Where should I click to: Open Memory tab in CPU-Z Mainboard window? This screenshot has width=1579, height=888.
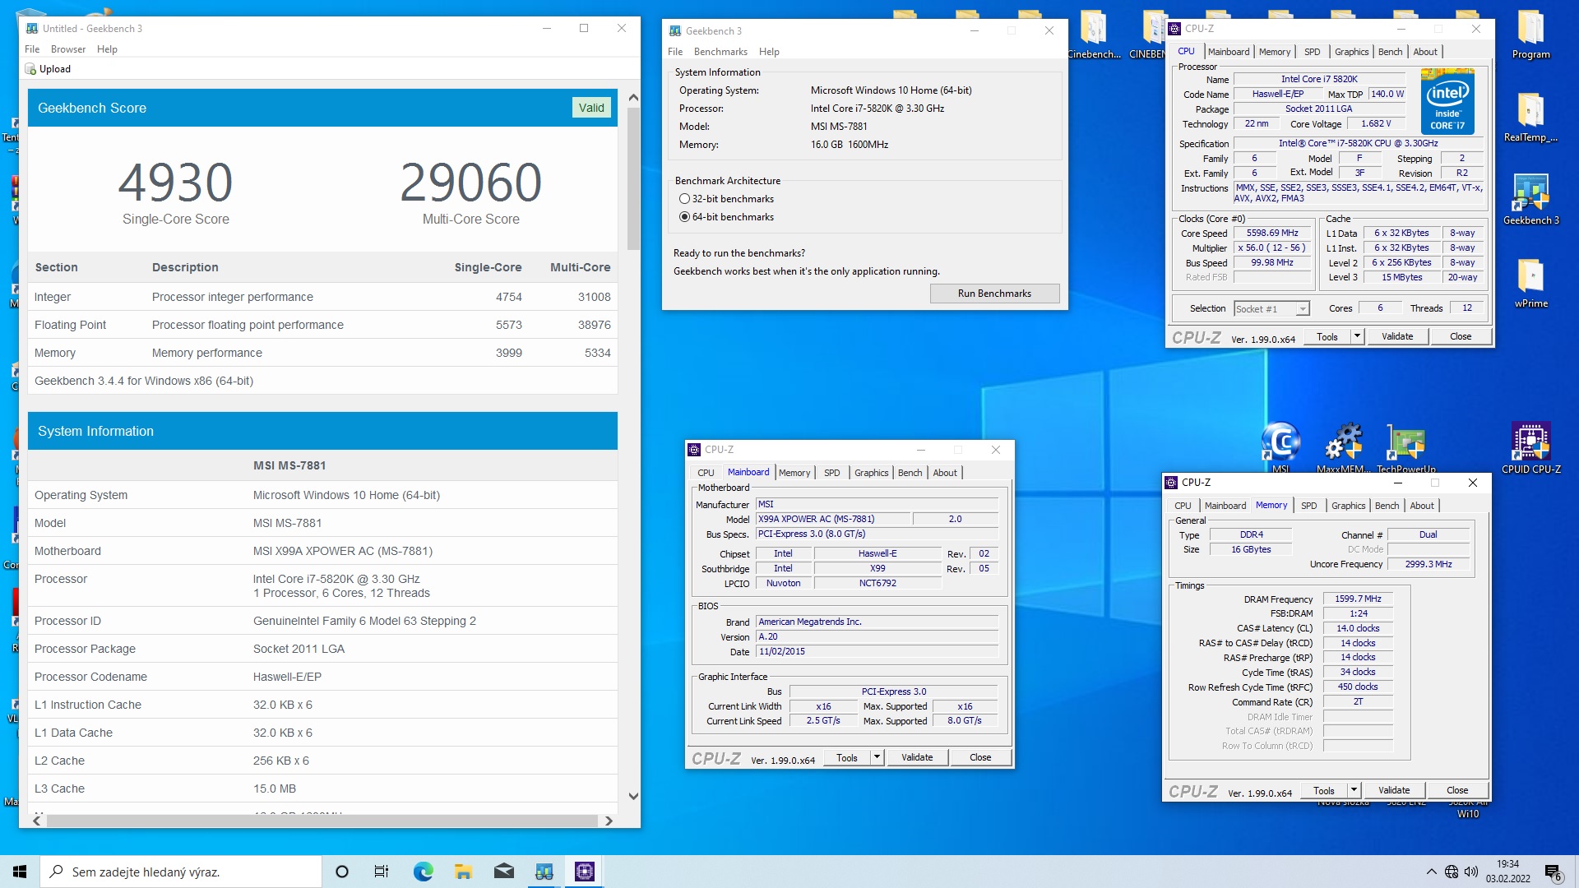pos(794,473)
